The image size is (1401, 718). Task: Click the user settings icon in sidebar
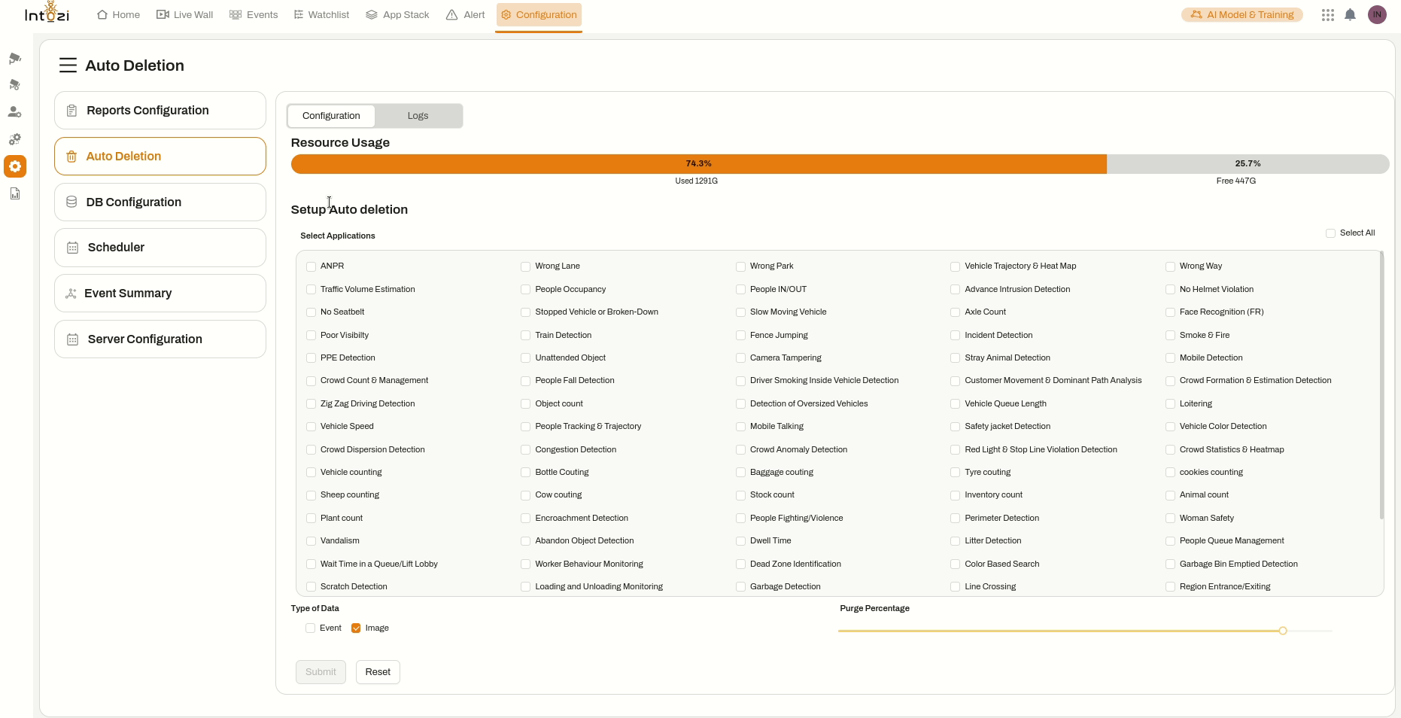[x=14, y=112]
